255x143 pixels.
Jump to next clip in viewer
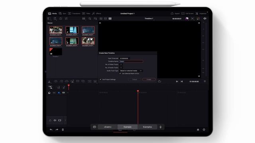click(177, 81)
